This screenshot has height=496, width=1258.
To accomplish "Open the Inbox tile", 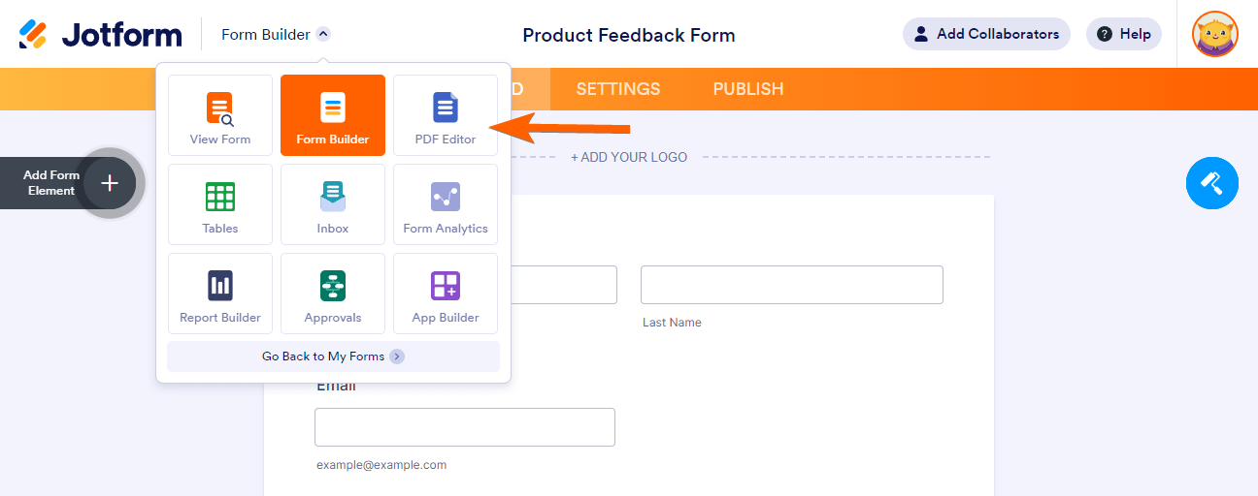I will [x=333, y=204].
